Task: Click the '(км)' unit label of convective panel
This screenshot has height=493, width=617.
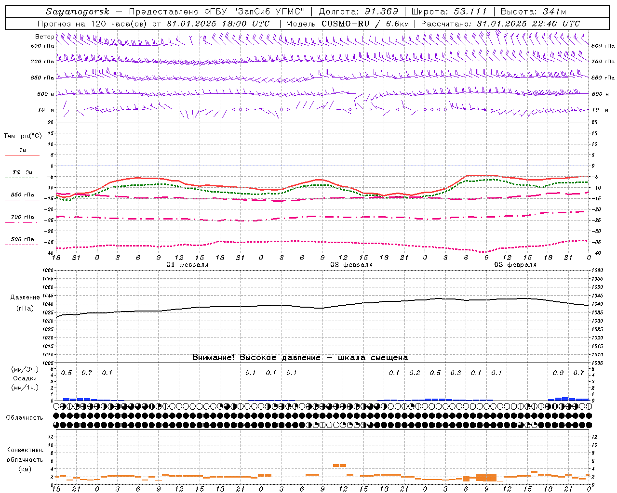Action: click(x=25, y=469)
